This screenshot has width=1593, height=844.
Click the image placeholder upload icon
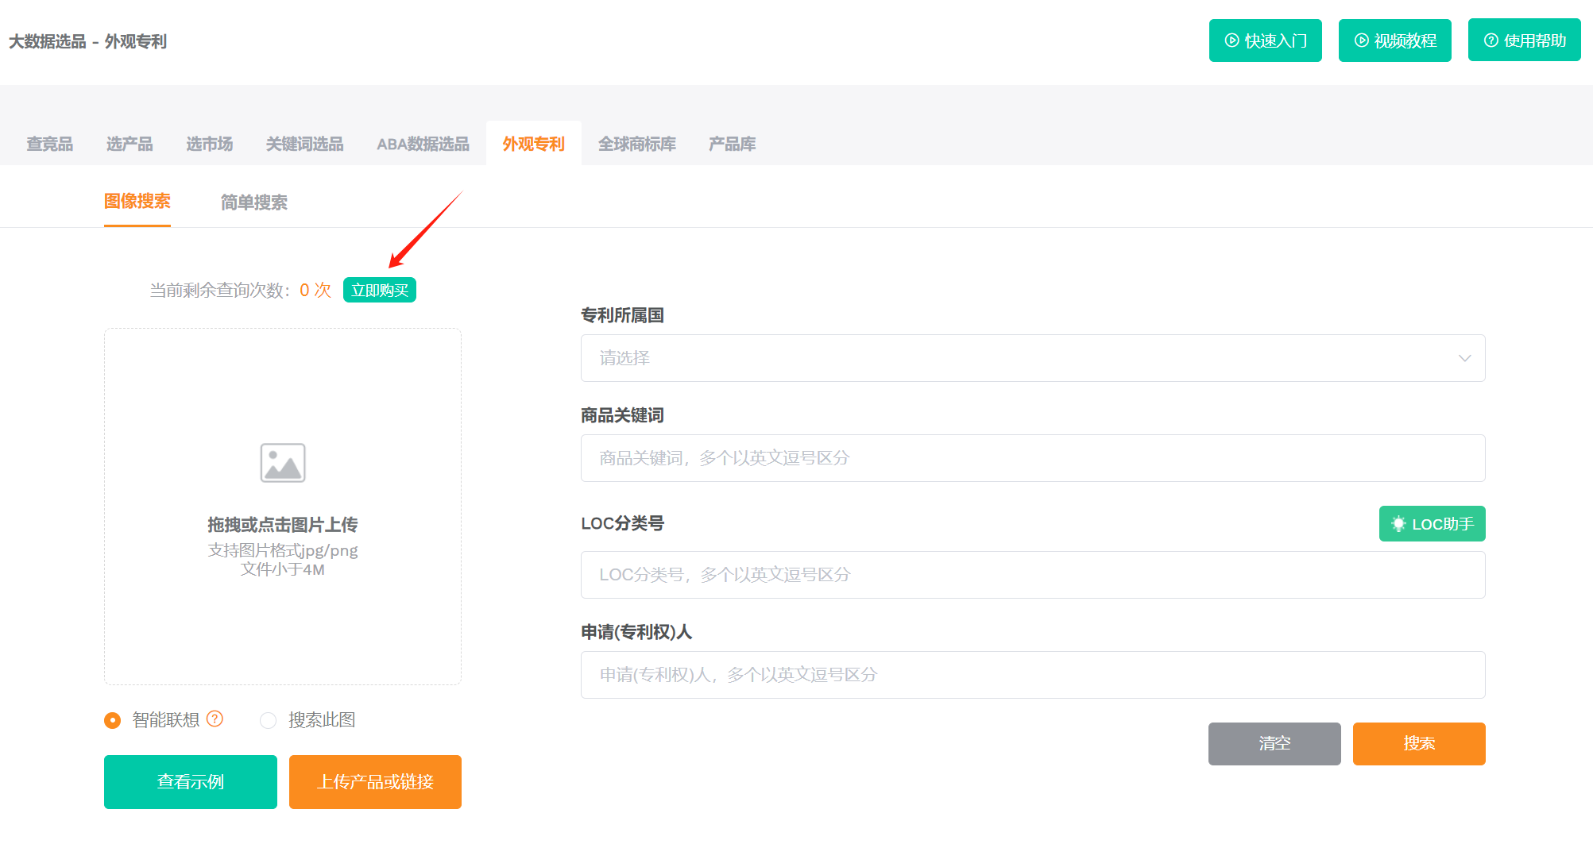pos(283,463)
